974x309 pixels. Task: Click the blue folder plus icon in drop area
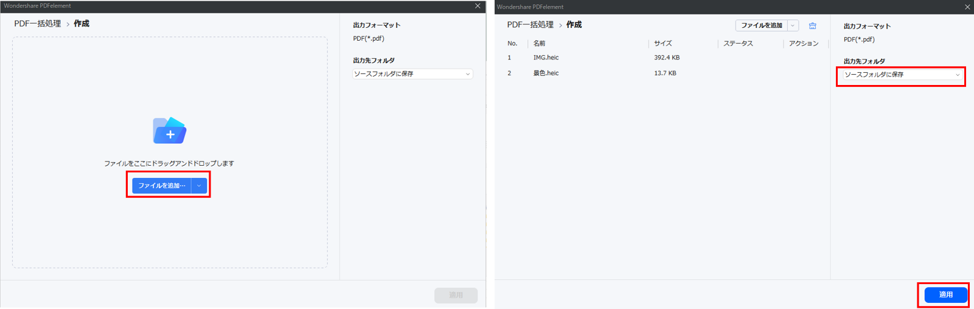[x=169, y=130]
